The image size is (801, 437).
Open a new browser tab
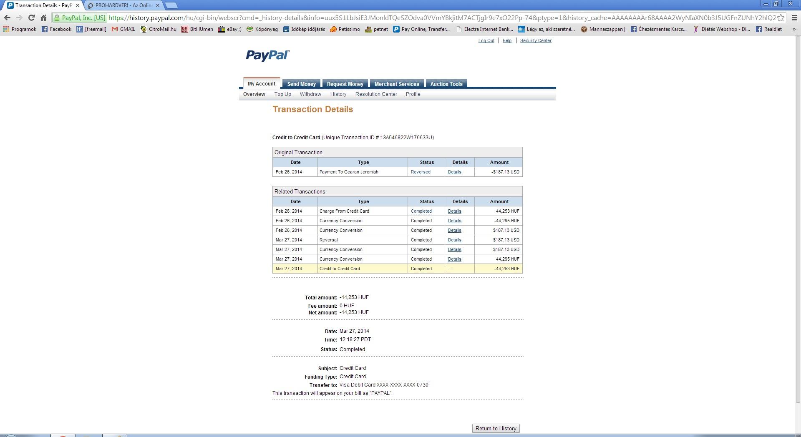pos(171,5)
